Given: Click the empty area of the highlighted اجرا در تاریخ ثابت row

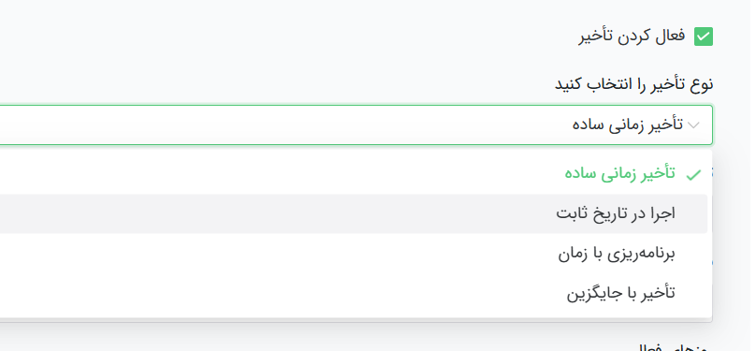Looking at the screenshot, I should click(x=275, y=214).
